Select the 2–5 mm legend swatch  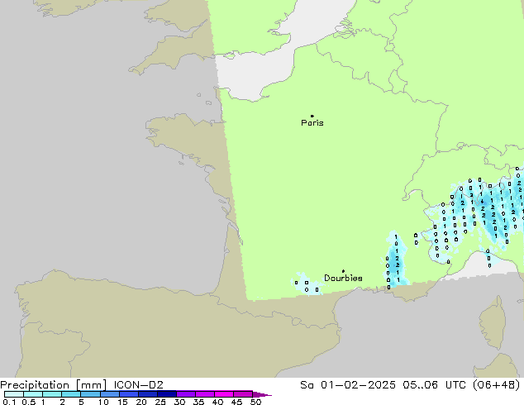pos(71,394)
